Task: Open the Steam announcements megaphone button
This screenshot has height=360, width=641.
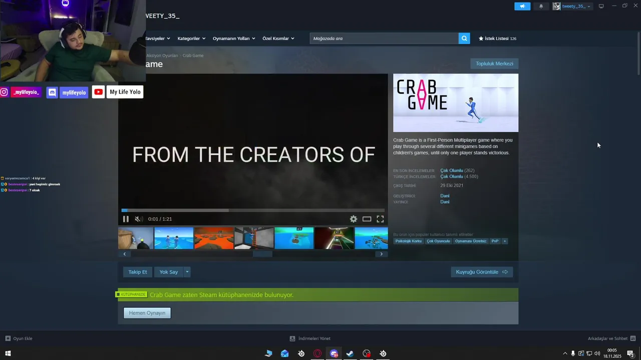Action: click(522, 6)
